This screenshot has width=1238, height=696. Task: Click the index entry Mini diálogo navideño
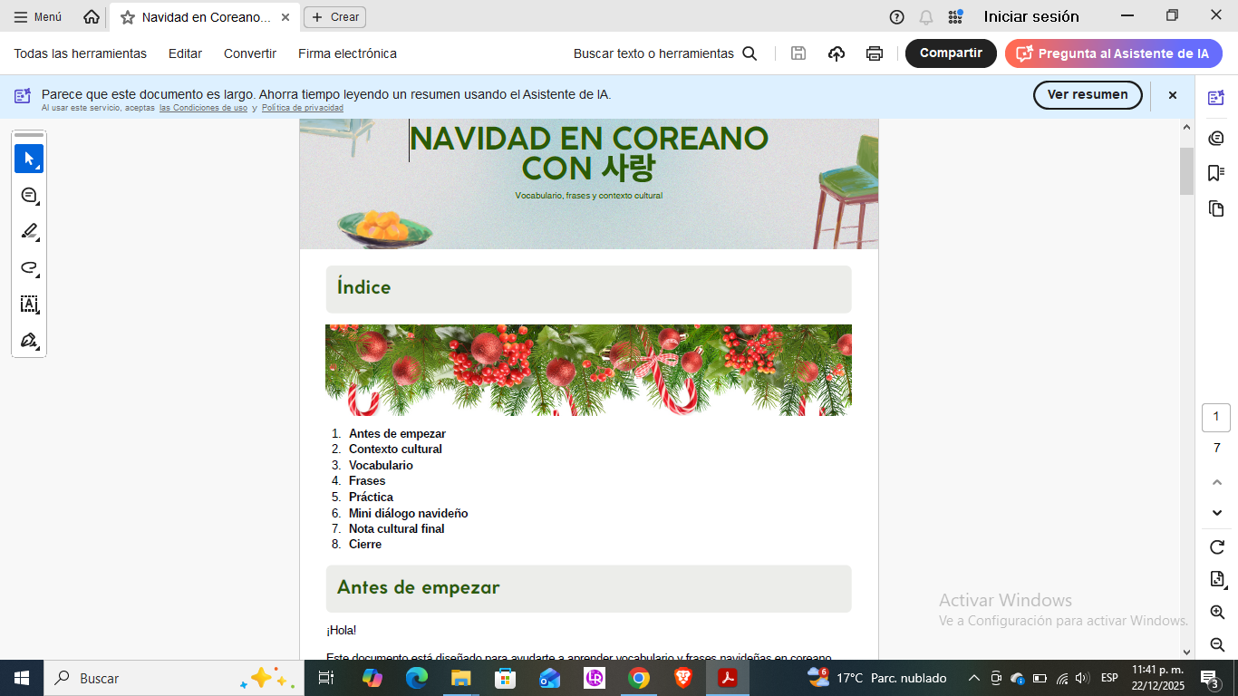coord(408,513)
